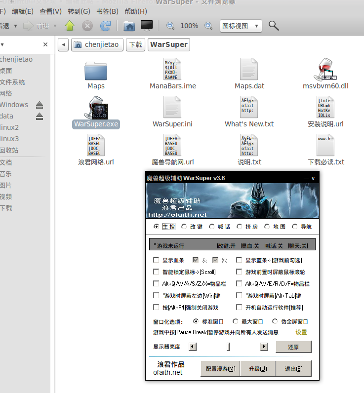Open the 帮助(H) menu
The width and height of the screenshot is (364, 393).
point(136,11)
